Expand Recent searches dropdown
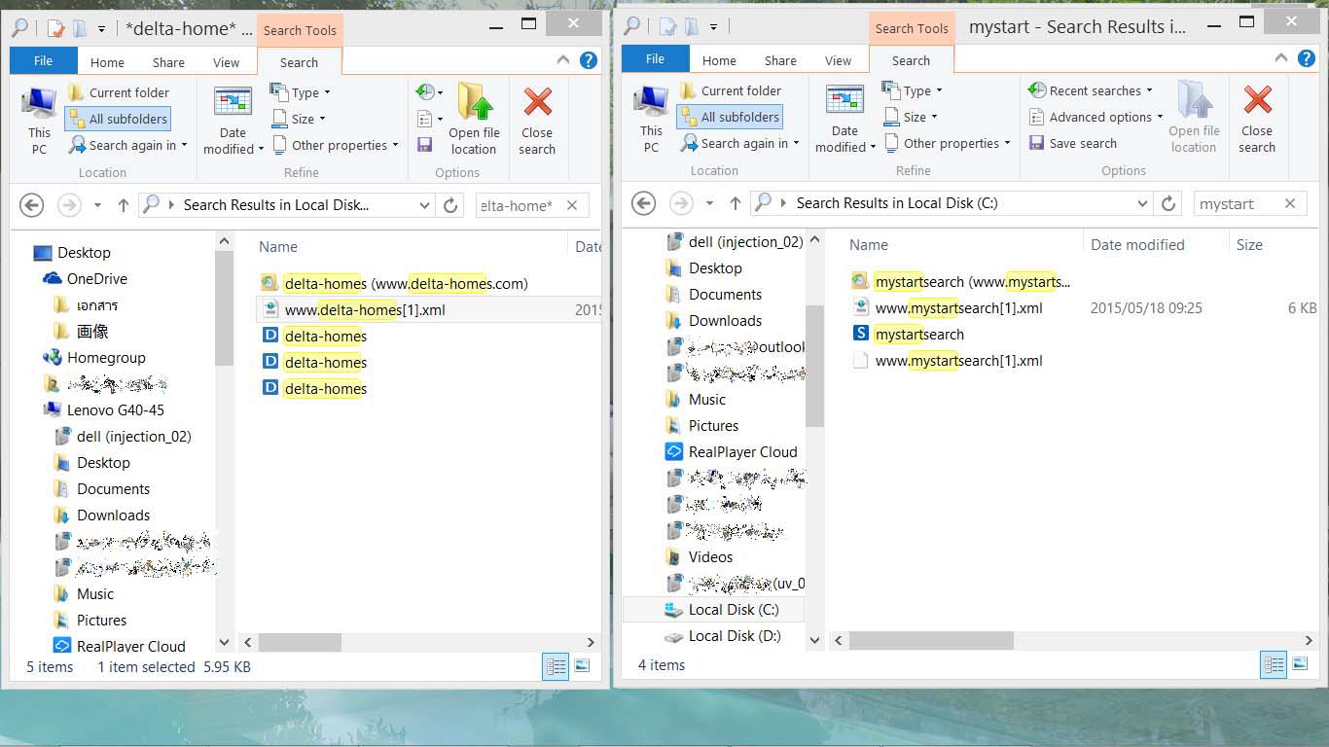This screenshot has width=1329, height=747. pyautogui.click(x=1091, y=90)
